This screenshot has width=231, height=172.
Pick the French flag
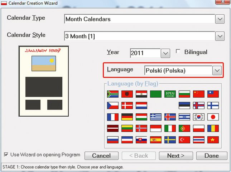click(x=113, y=117)
